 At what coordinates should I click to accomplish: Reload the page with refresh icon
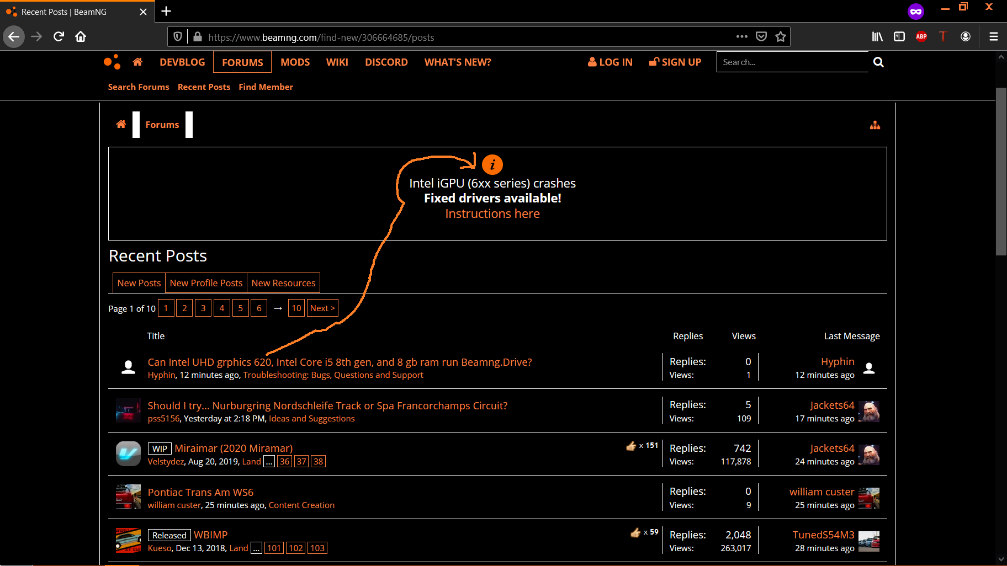(59, 37)
